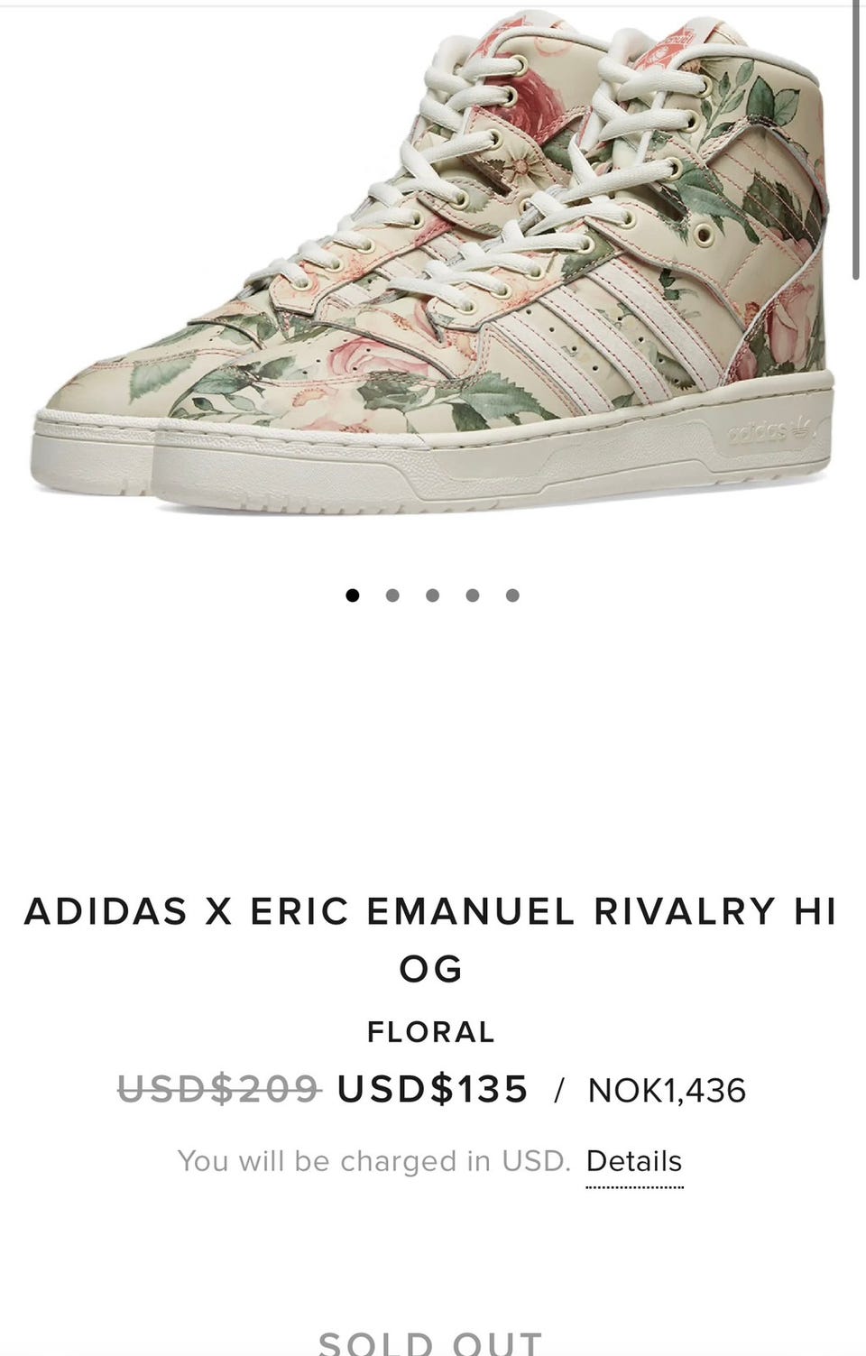Select the first carousel dot indicator
Viewport: 866px width, 1356px height.
(x=353, y=595)
